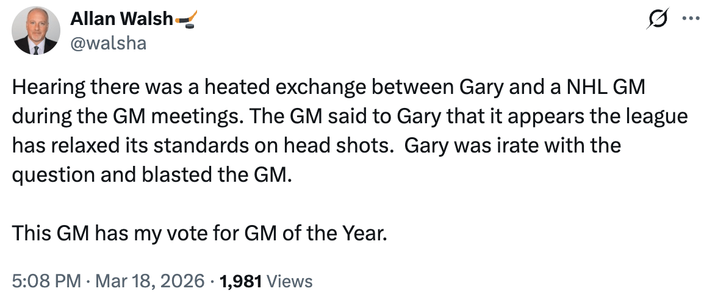The image size is (715, 305).
Task: Open the Allan Walsh display name link
Action: [x=121, y=20]
